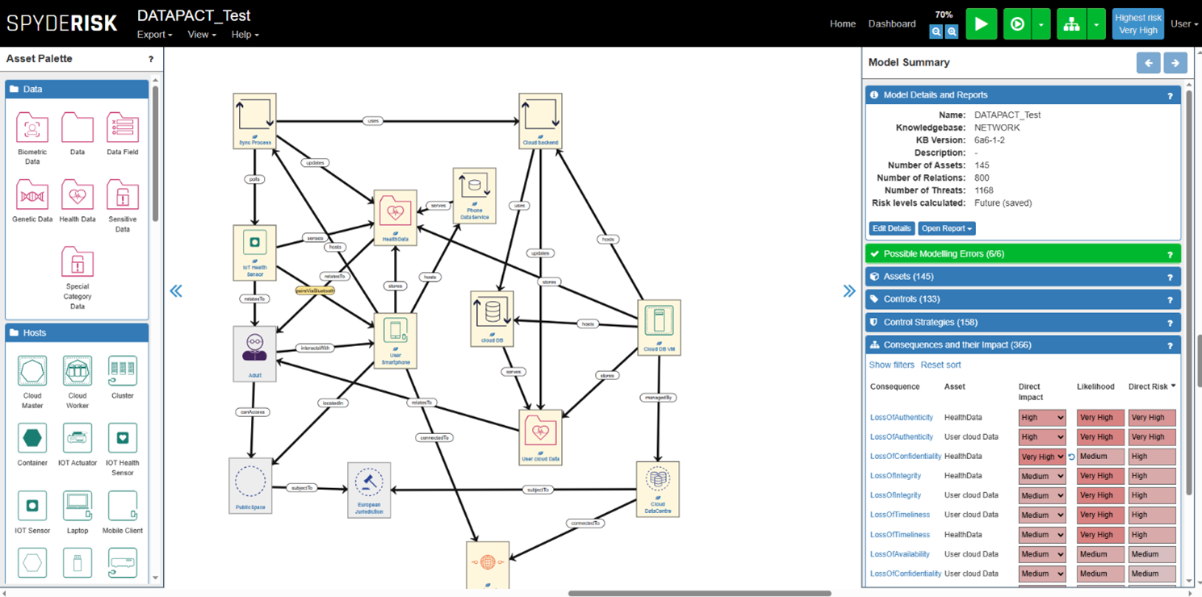
Task: Open the Open Report dropdown
Action: pyautogui.click(x=947, y=228)
